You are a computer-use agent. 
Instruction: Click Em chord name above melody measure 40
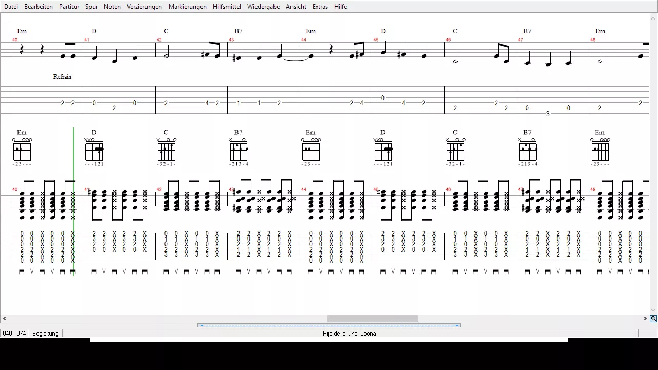(x=22, y=31)
